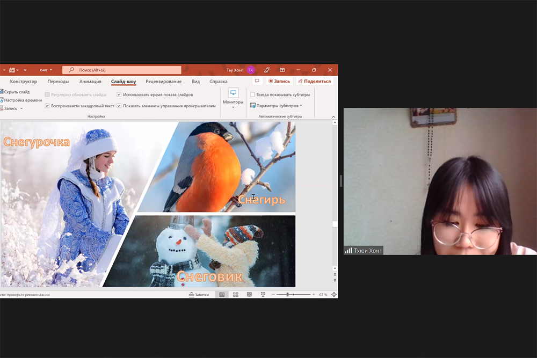Click the autosave calendar icon in quick access
The width and height of the screenshot is (537, 358).
12,70
